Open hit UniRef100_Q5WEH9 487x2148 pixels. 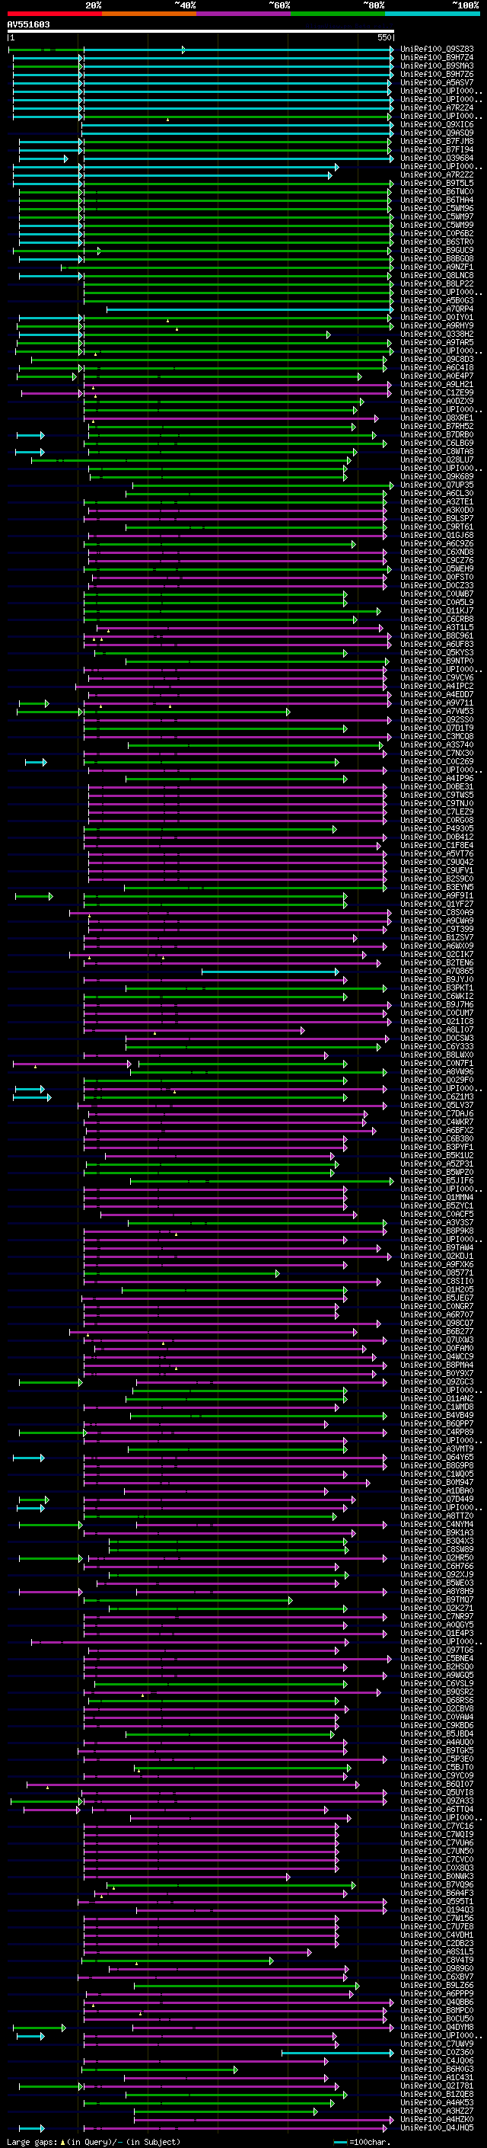[x=437, y=568]
